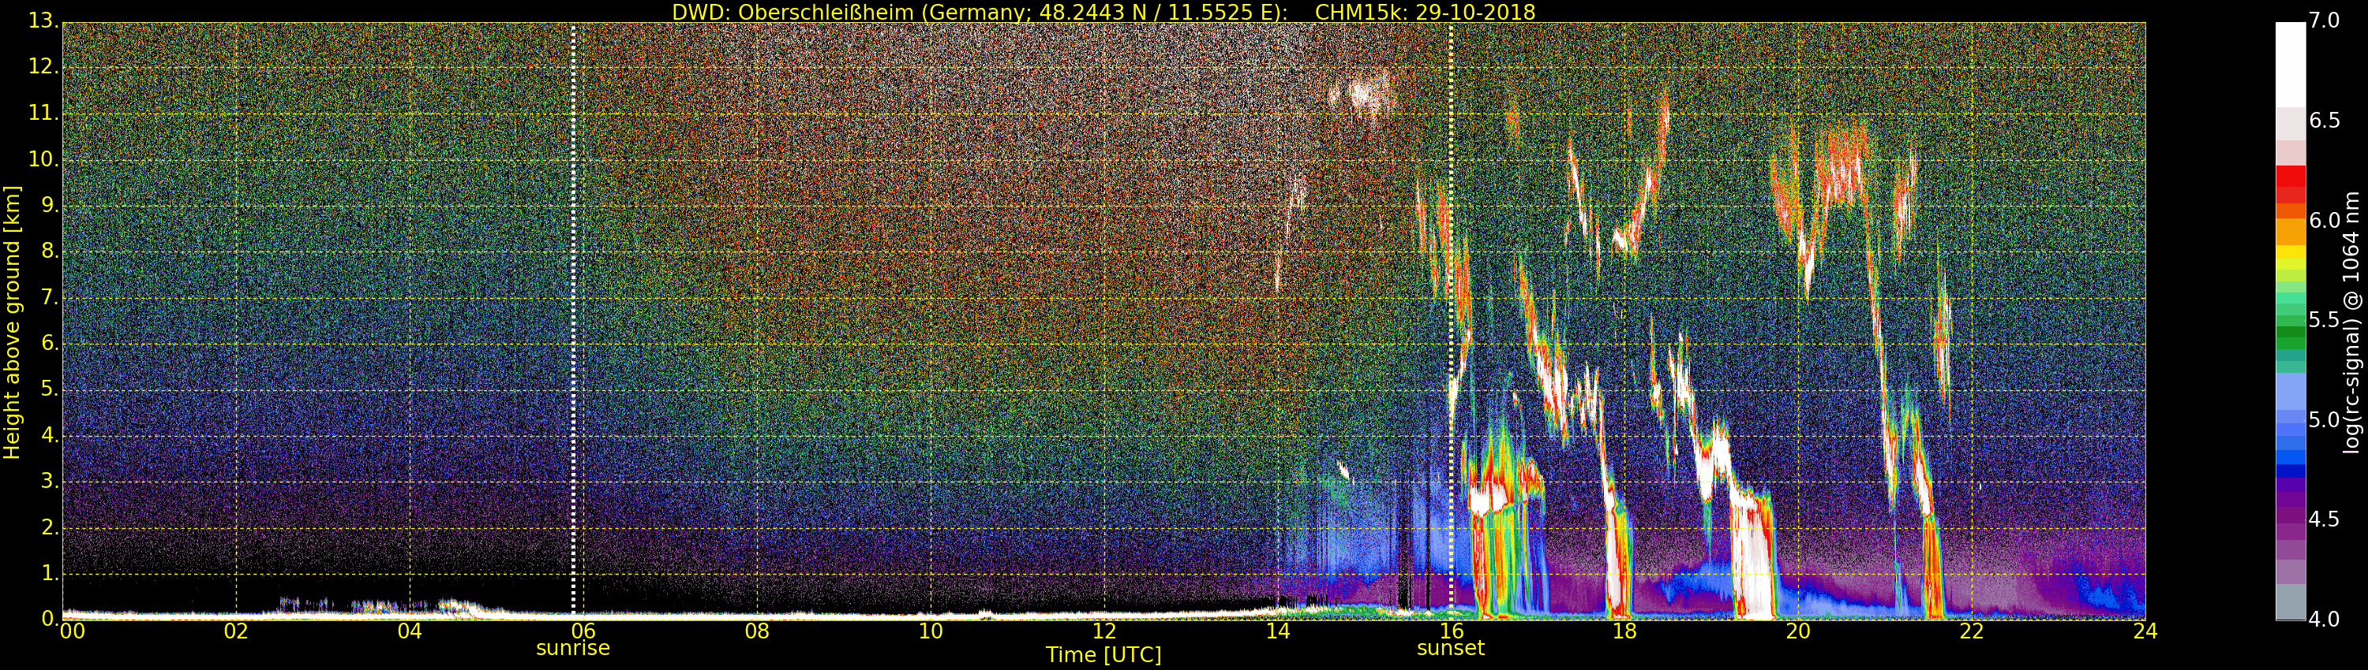Click the sunrise dotted vertical marker line
This screenshot has width=2368, height=670.
tap(573, 322)
